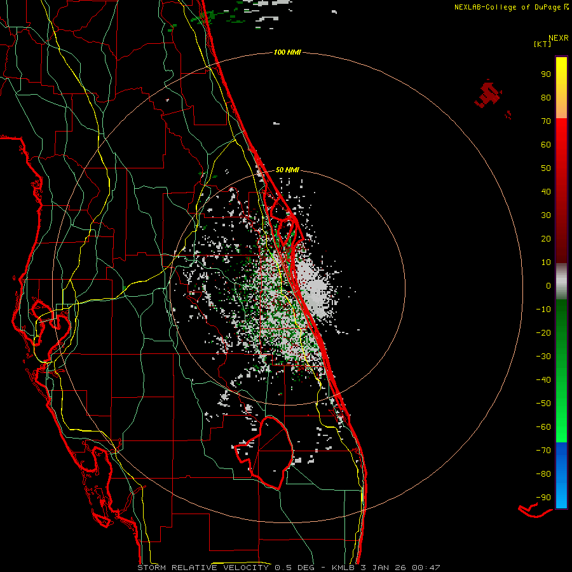Select the -80 value on velocity scale
The height and width of the screenshot is (572, 572).
pos(543,474)
